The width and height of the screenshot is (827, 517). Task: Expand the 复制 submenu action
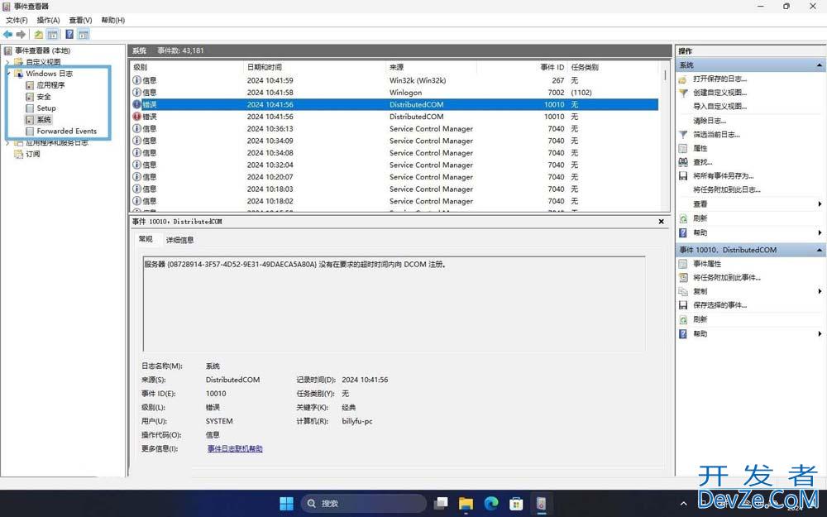point(820,291)
